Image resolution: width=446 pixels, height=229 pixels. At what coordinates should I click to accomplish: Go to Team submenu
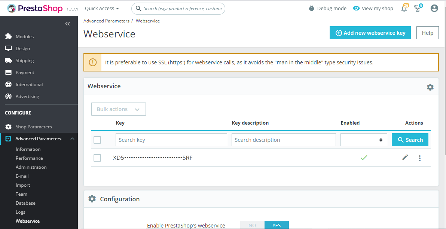point(21,194)
